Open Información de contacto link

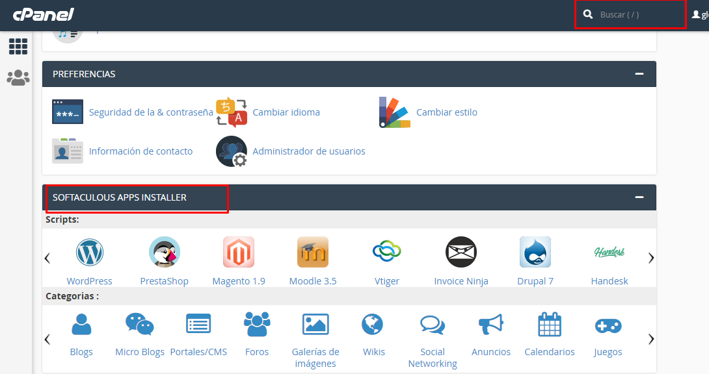pos(140,151)
